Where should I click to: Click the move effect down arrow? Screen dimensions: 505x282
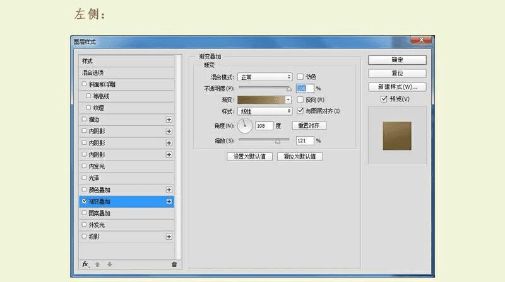(109, 264)
